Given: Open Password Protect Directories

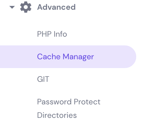Looking at the screenshot, I should (69, 108).
